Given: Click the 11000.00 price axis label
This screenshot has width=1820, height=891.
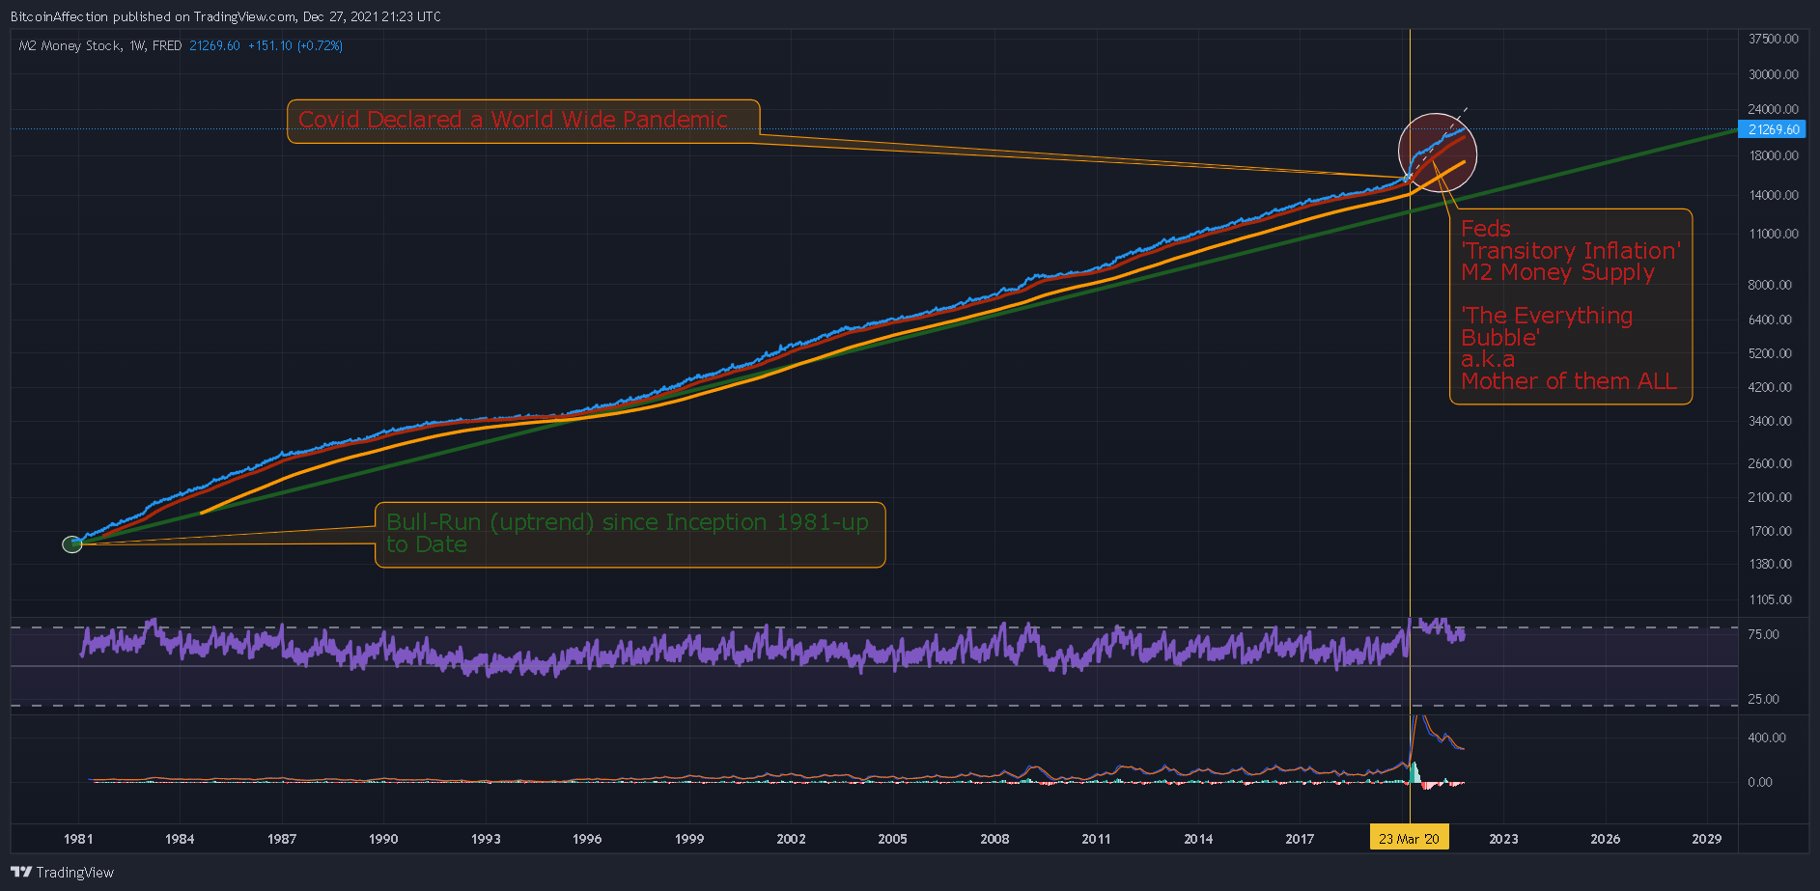Looking at the screenshot, I should coord(1774,234).
